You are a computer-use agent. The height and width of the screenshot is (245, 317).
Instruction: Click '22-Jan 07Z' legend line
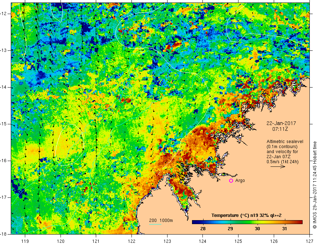point(278,157)
